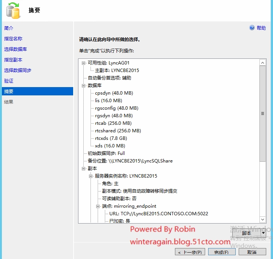Click the blue help question-mark icon

pos(252,28)
